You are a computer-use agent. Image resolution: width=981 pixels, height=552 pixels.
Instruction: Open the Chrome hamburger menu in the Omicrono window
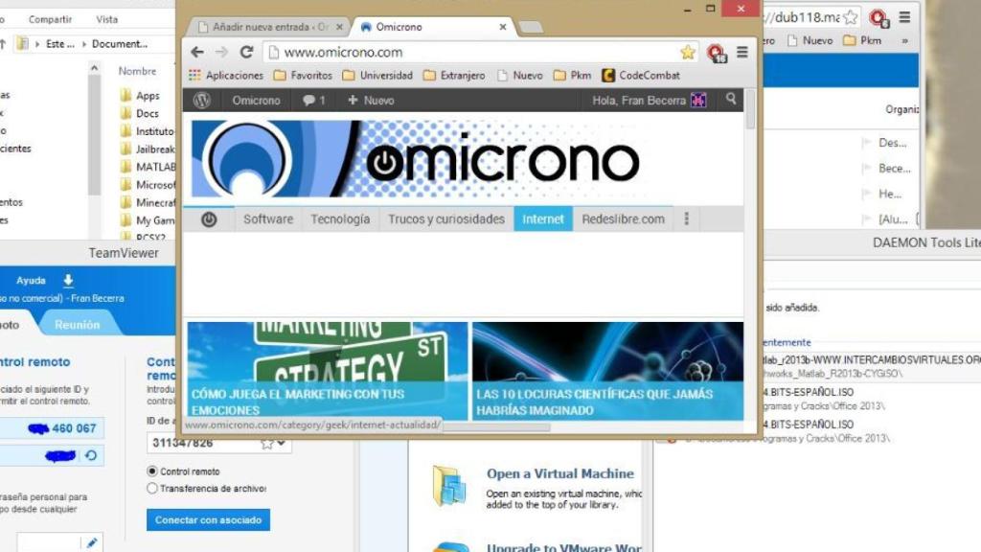pos(742,53)
